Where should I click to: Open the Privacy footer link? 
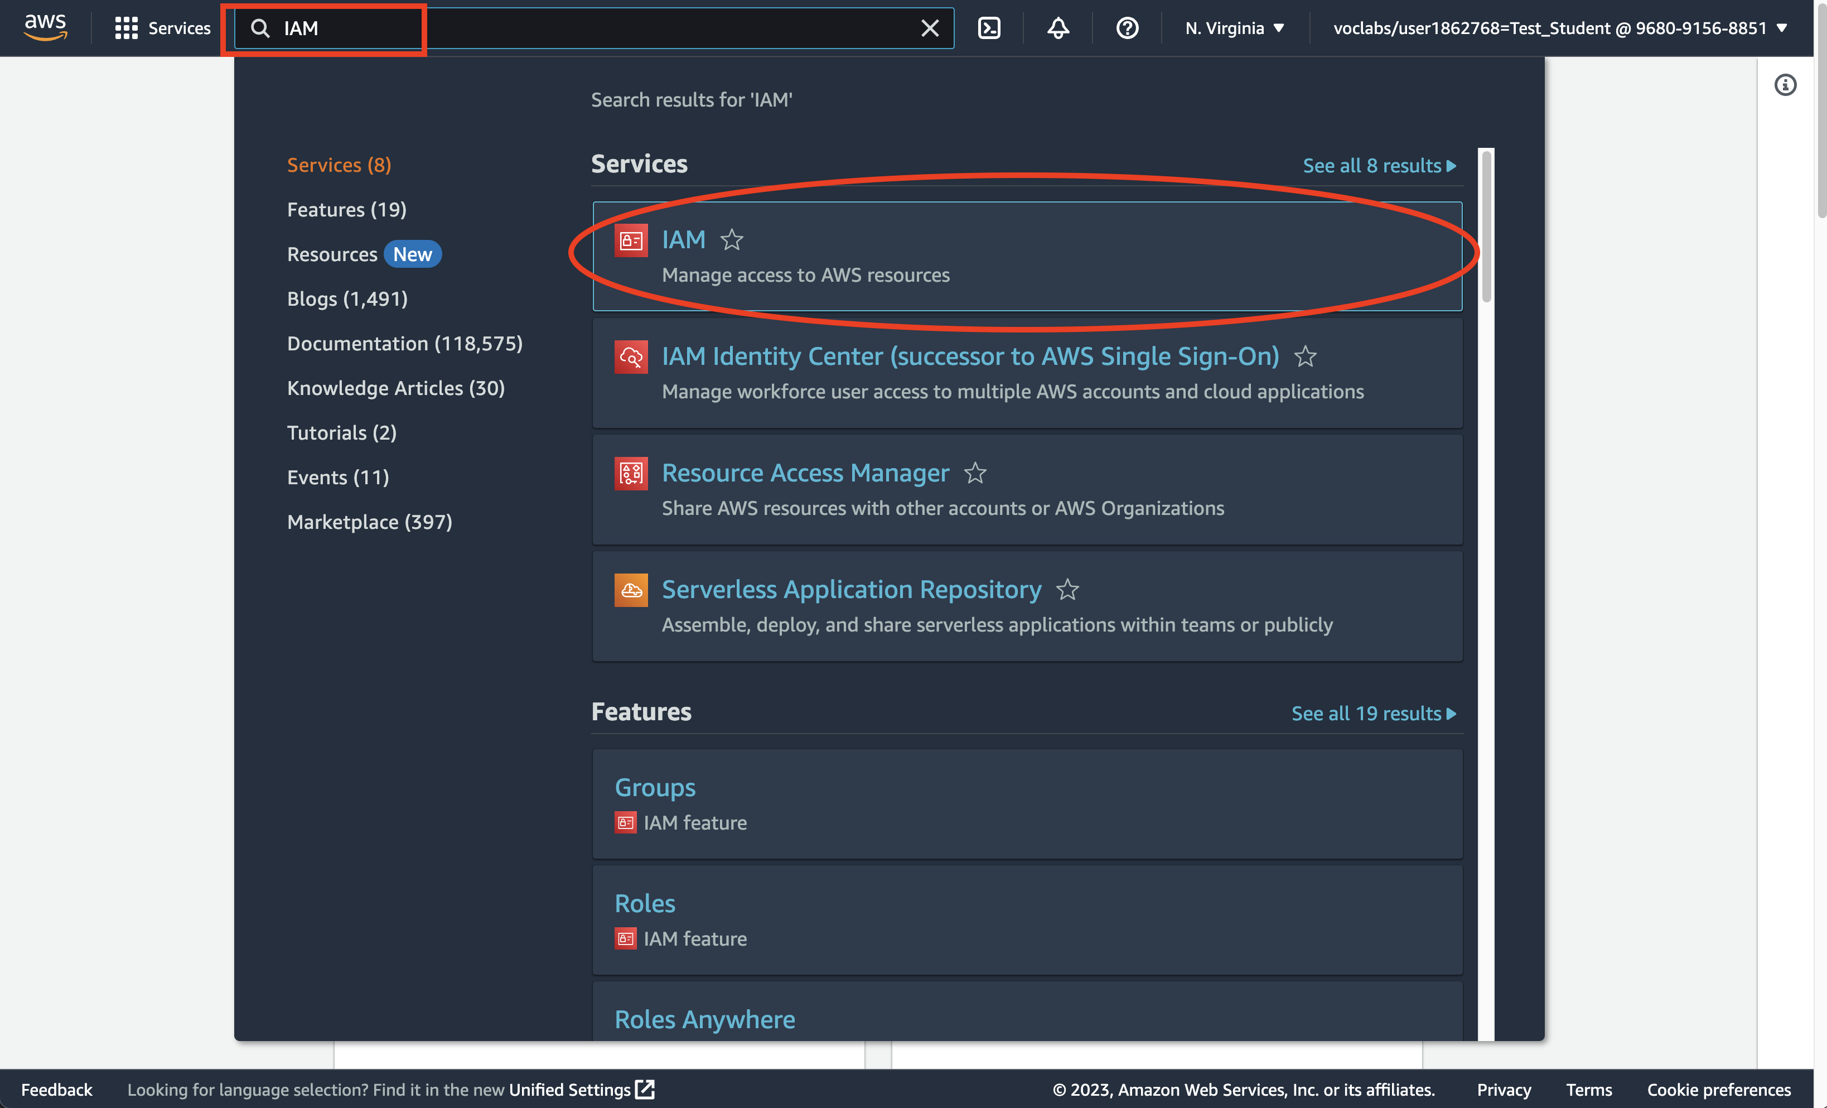click(1504, 1090)
